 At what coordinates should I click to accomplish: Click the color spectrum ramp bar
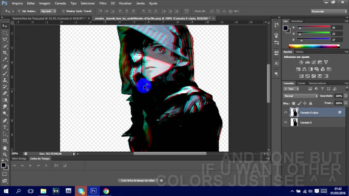point(314,46)
